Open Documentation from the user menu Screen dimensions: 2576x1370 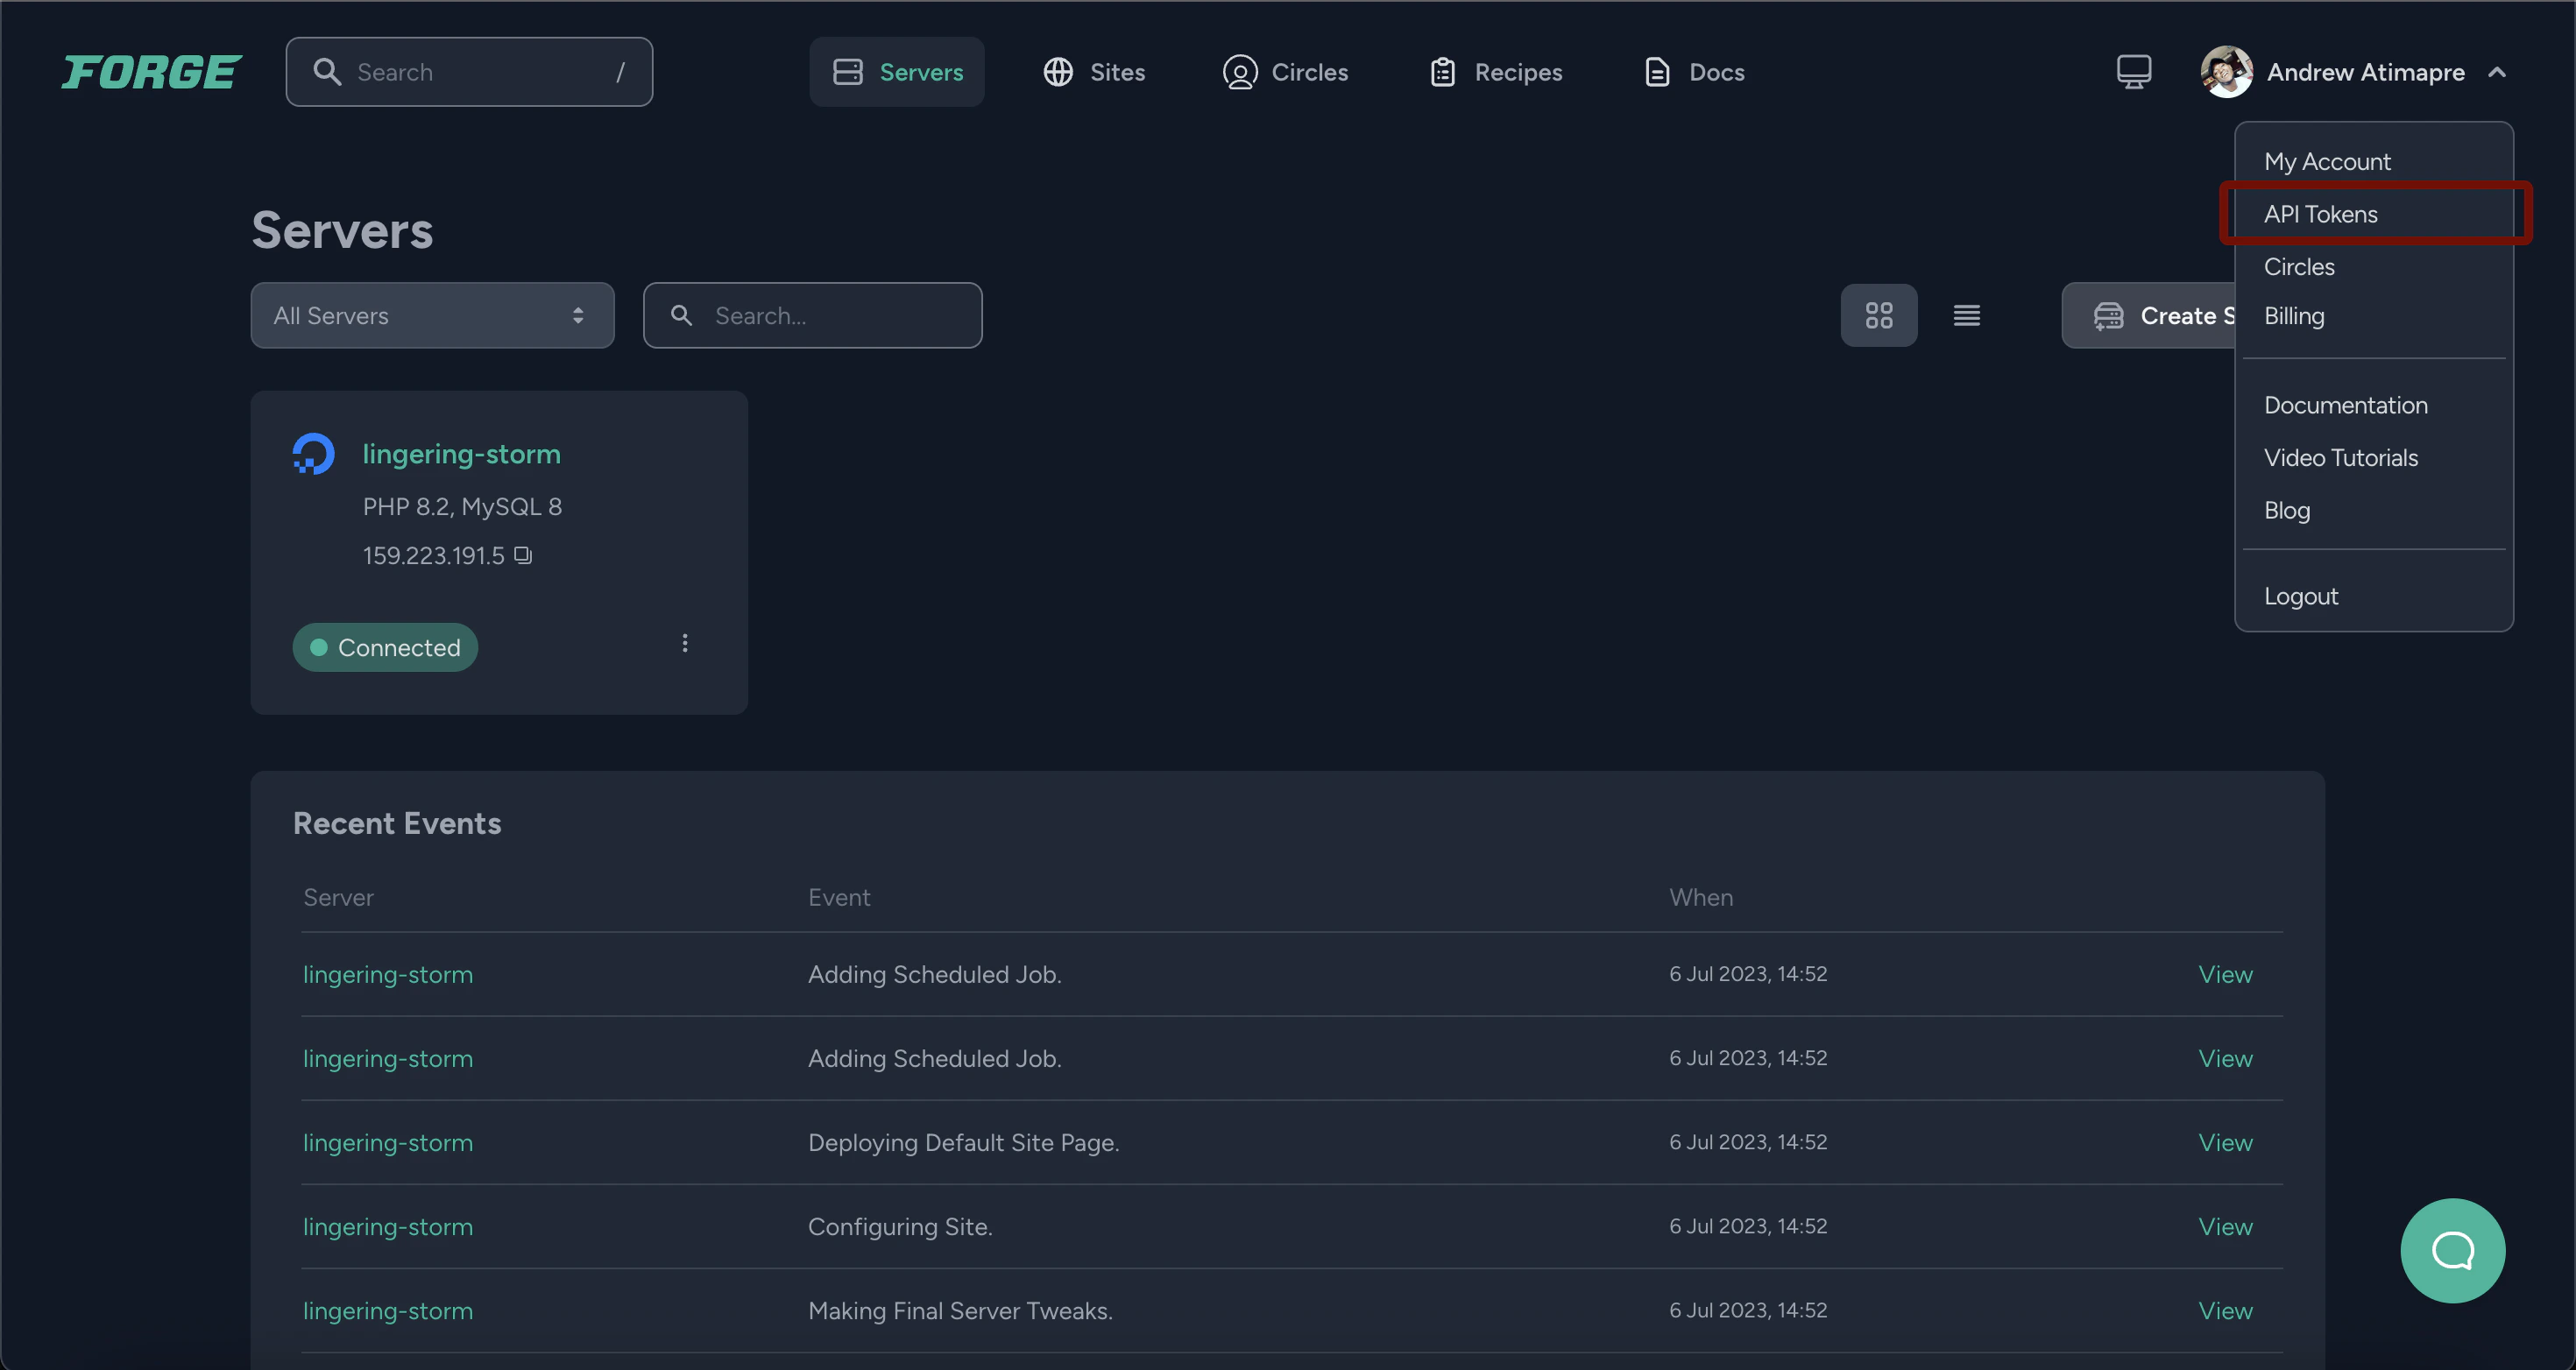[2345, 405]
